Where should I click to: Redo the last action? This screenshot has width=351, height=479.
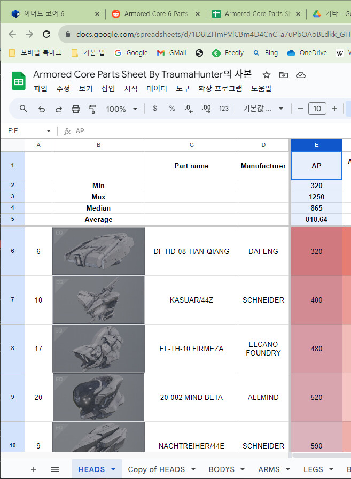coord(59,109)
